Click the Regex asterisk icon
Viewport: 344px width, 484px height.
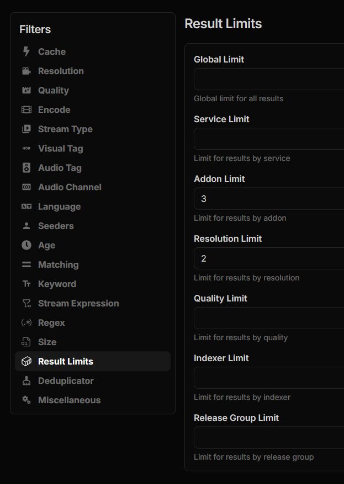click(x=26, y=322)
